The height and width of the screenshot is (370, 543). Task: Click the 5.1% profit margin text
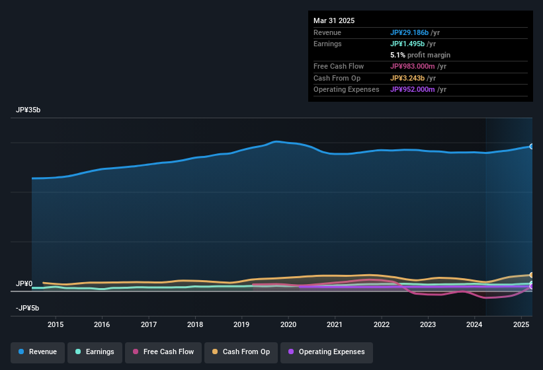click(x=421, y=55)
